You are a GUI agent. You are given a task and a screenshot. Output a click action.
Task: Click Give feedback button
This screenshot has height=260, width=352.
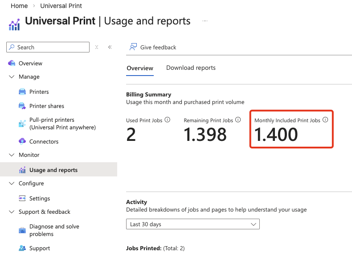[x=153, y=47]
